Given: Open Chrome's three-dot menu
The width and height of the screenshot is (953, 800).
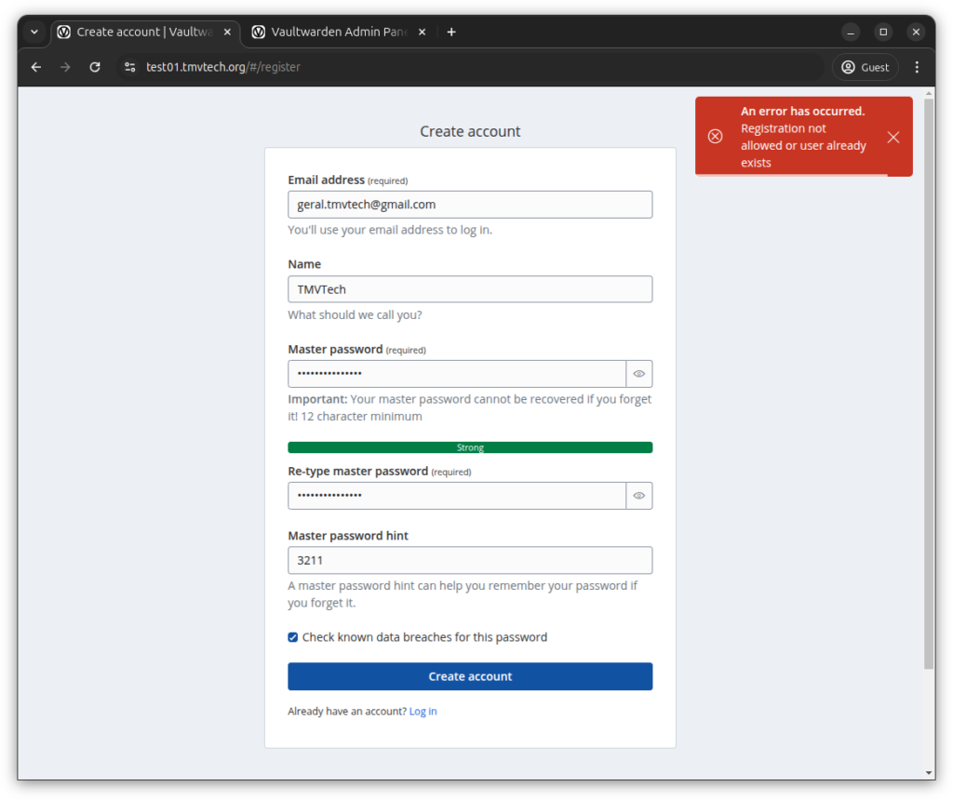Looking at the screenshot, I should 917,67.
